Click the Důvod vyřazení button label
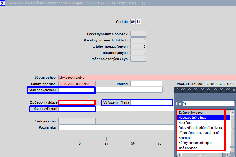 click(x=44, y=109)
